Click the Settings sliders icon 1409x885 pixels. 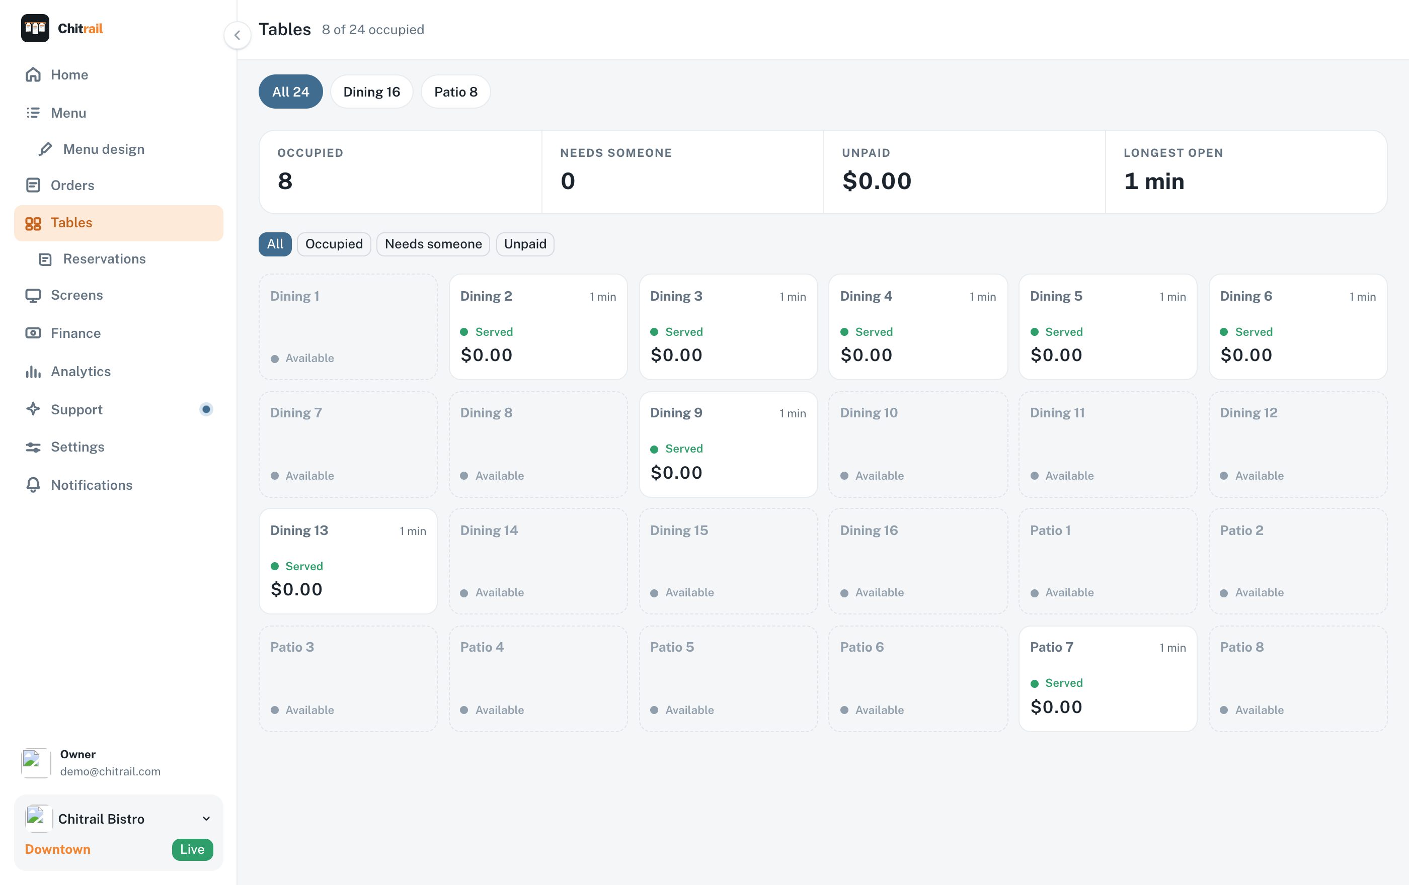coord(33,447)
